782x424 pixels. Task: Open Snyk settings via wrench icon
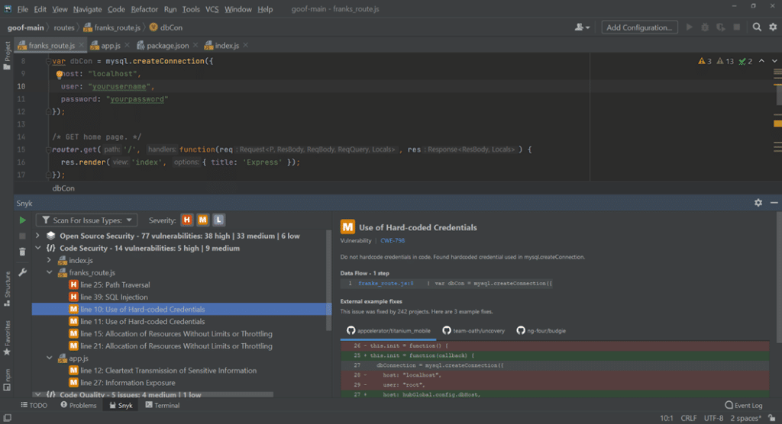(22, 272)
